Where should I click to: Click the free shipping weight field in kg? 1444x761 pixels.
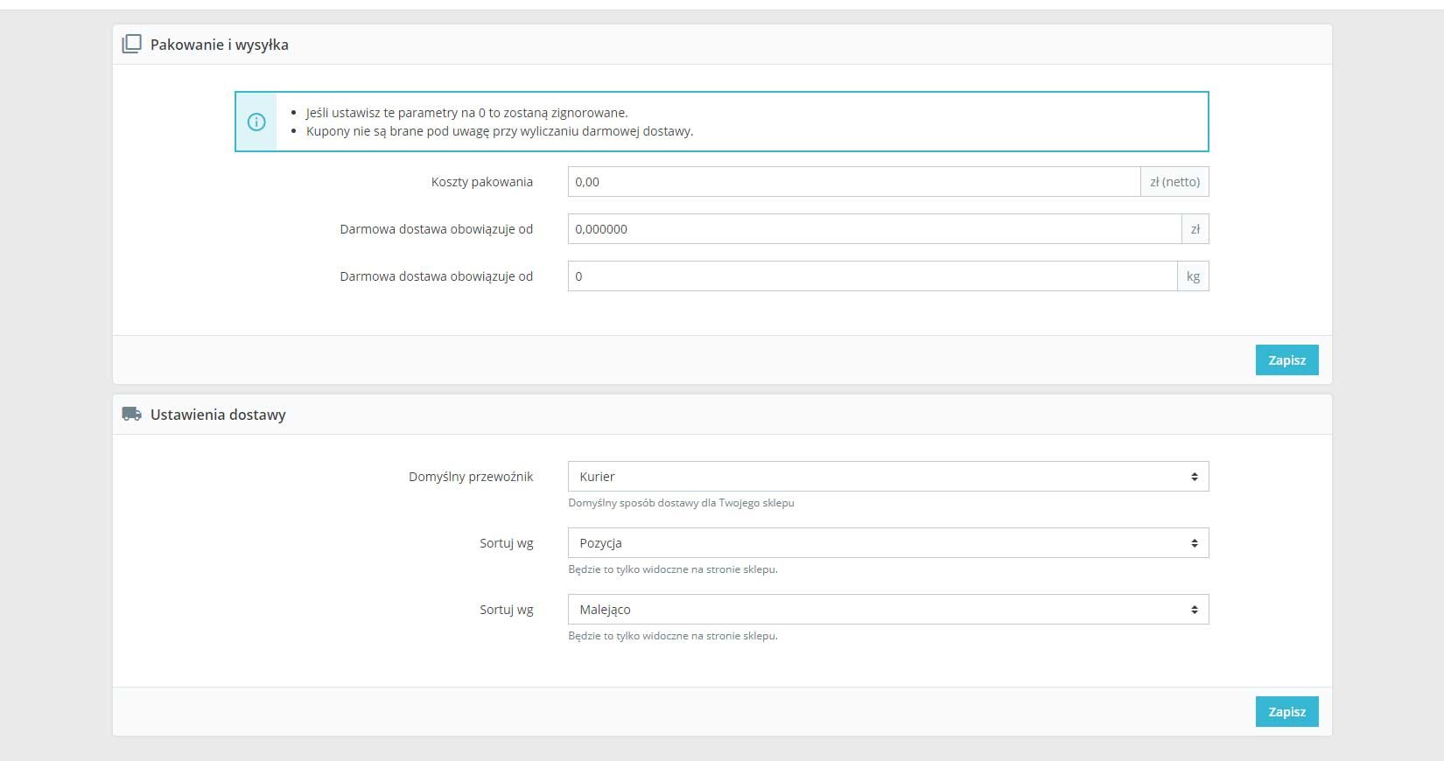[873, 276]
